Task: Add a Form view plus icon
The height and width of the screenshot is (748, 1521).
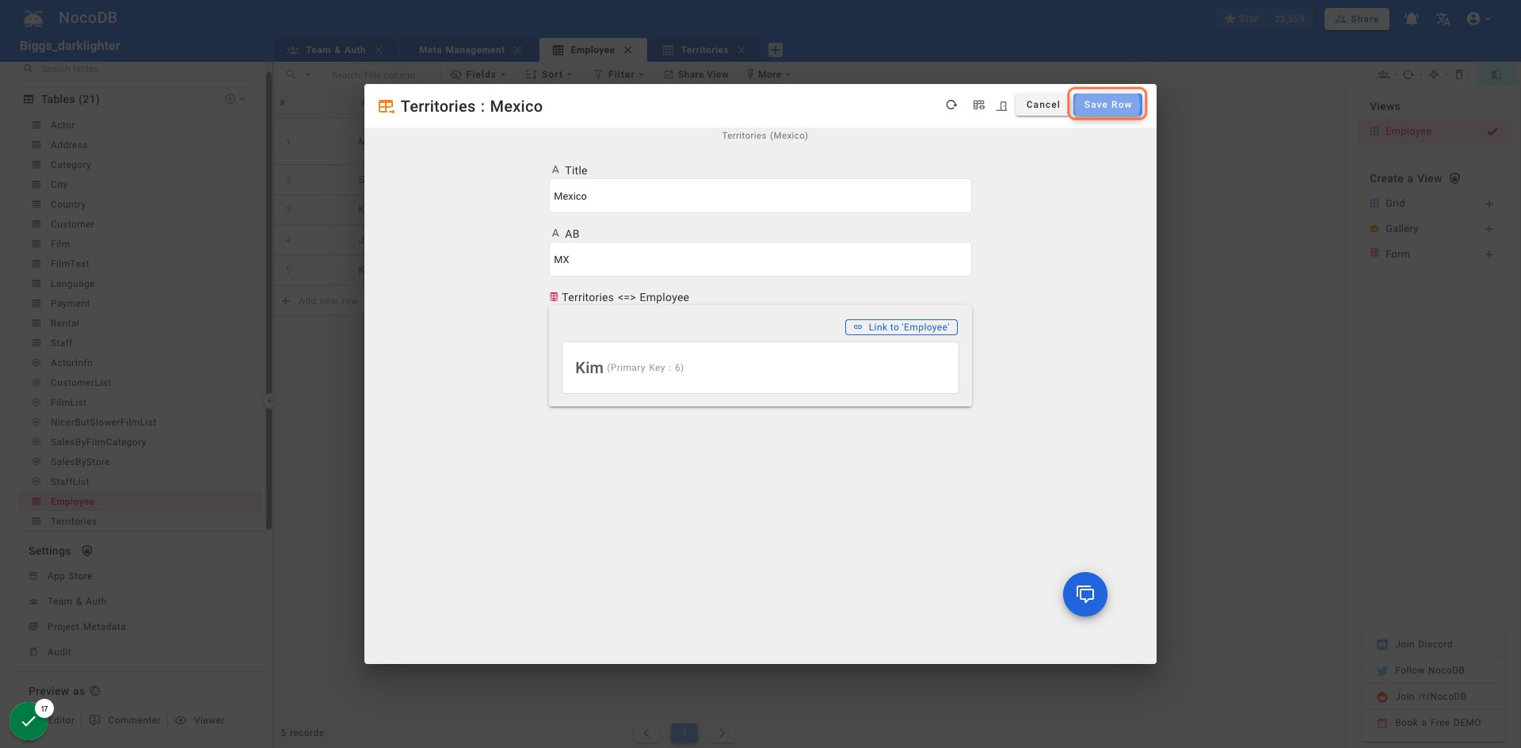Action: [x=1489, y=254]
